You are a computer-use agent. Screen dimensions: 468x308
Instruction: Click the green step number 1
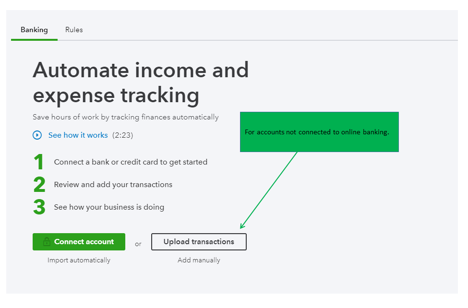pos(39,162)
